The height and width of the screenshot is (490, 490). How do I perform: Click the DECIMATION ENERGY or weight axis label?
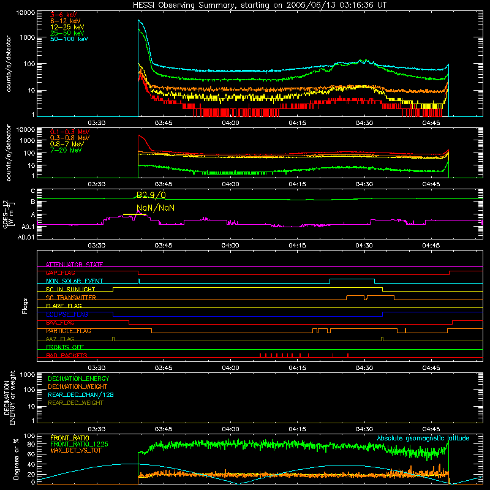pyautogui.click(x=9, y=398)
